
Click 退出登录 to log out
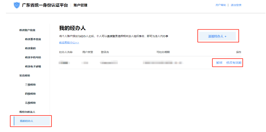click(x=236, y=5)
